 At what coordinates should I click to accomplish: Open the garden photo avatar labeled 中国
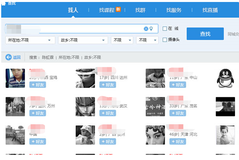pos(15,135)
